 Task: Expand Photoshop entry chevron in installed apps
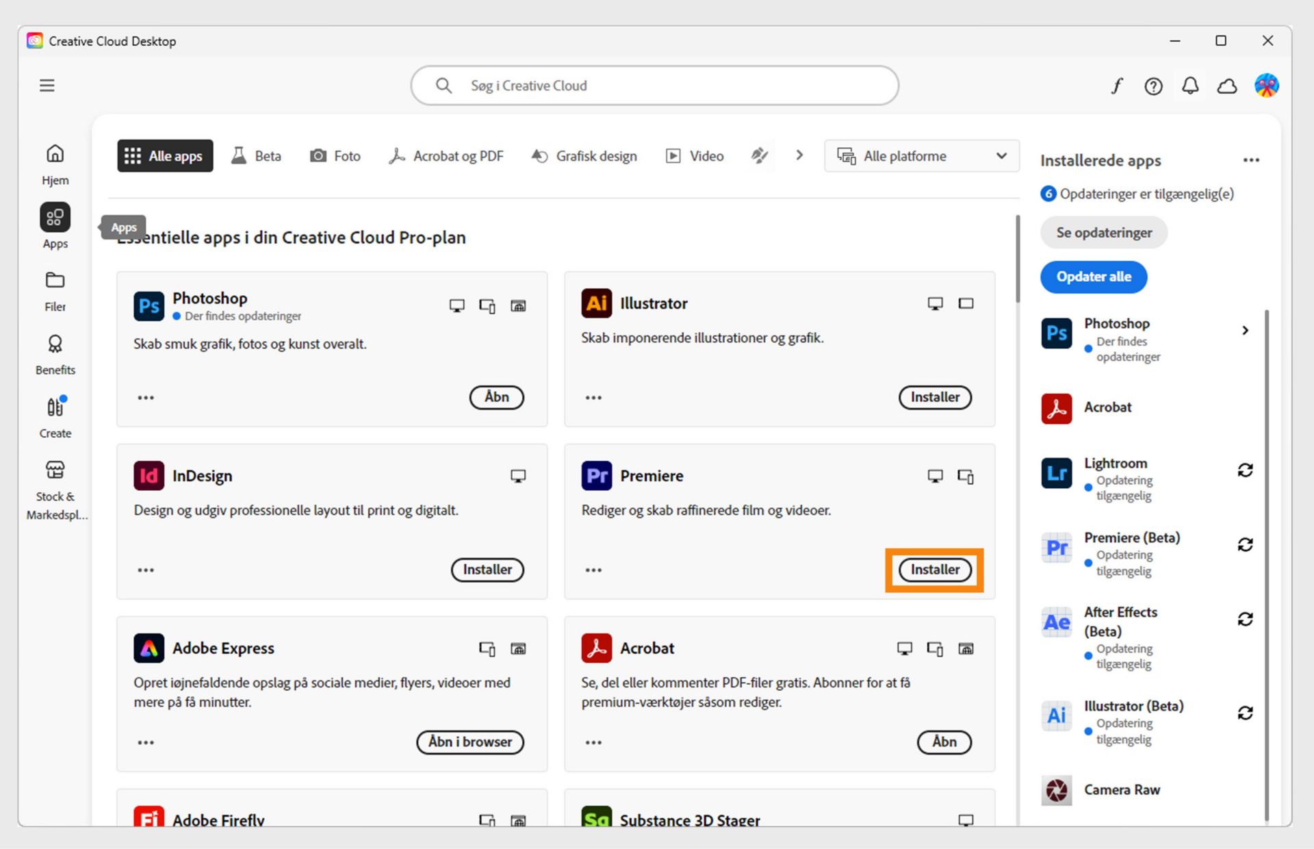point(1245,331)
